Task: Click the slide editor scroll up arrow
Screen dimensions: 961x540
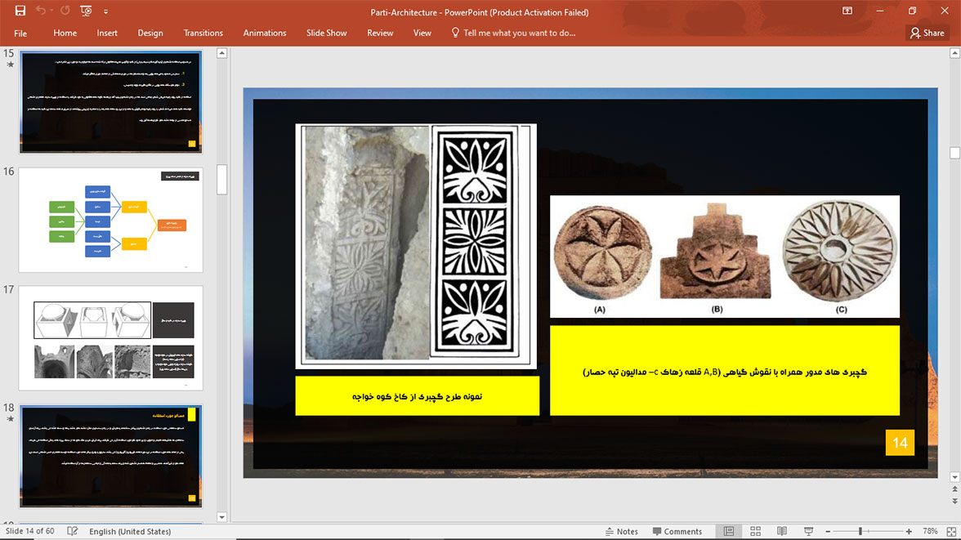Action: click(x=954, y=53)
